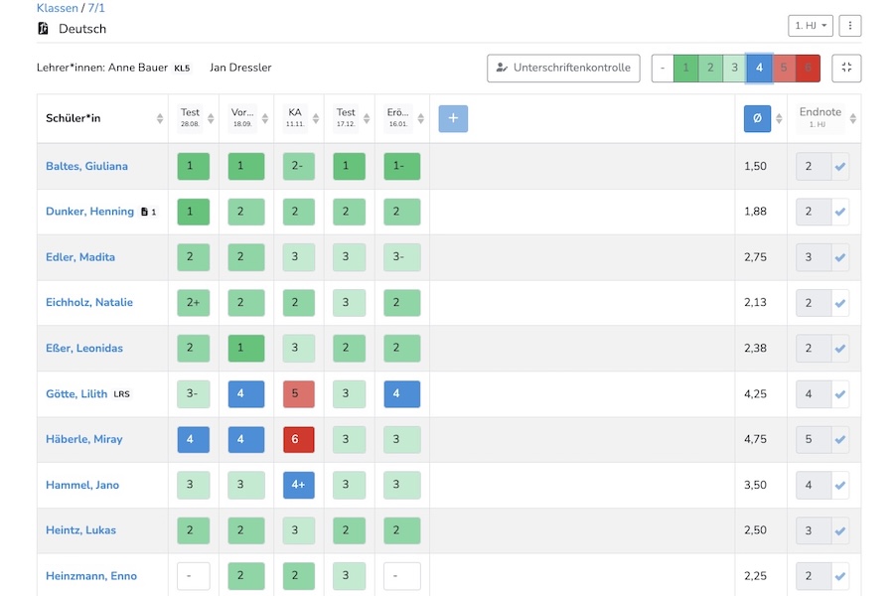The width and height of the screenshot is (894, 596).
Task: Click the empty first Test grade cell for Heinzmann, Enno
Action: pos(194,576)
